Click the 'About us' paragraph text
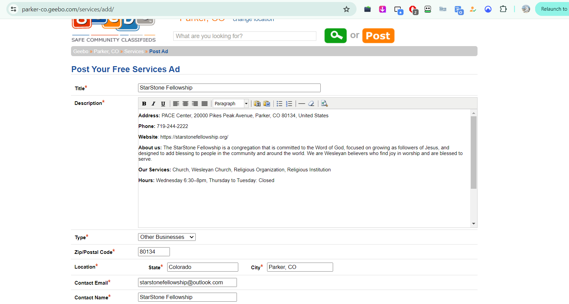 301,153
